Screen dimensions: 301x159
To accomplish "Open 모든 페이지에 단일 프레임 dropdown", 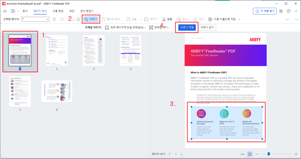I will (126, 28).
